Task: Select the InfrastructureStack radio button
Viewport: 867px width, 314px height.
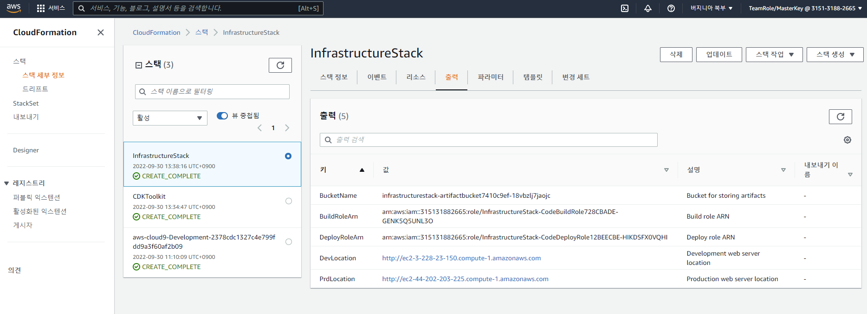Action: coord(288,156)
